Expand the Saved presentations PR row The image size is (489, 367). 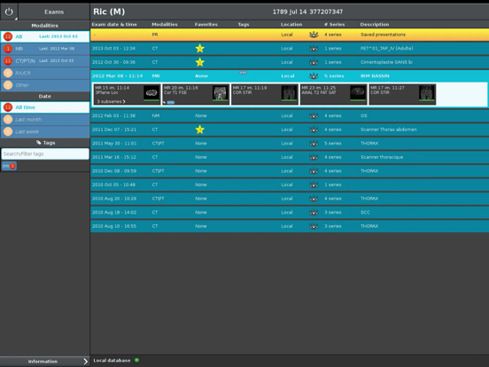tap(290, 35)
